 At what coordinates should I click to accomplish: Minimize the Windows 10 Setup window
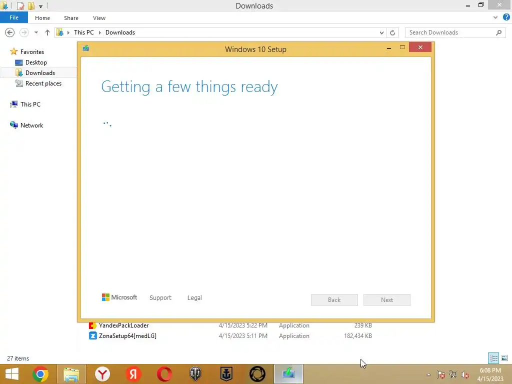tap(389, 48)
